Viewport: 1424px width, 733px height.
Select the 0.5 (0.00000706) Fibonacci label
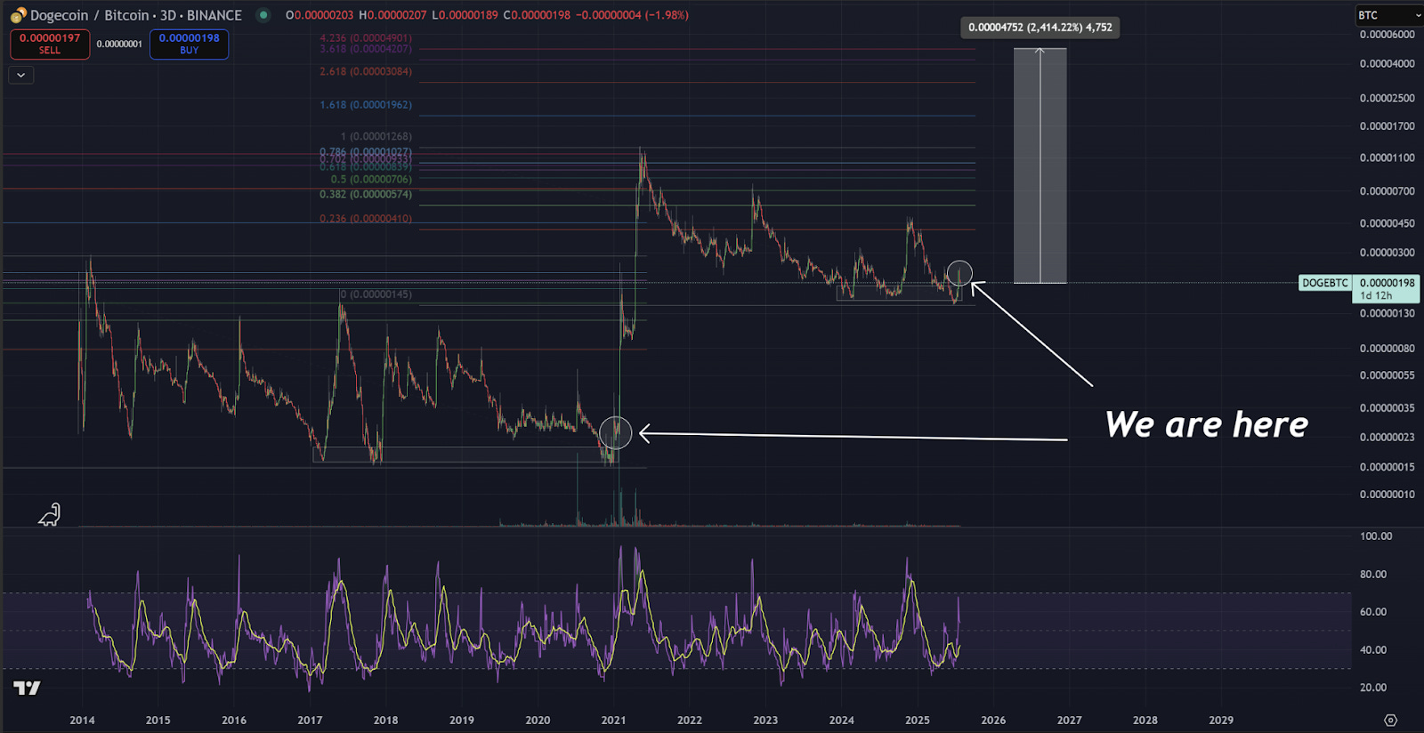coord(371,179)
